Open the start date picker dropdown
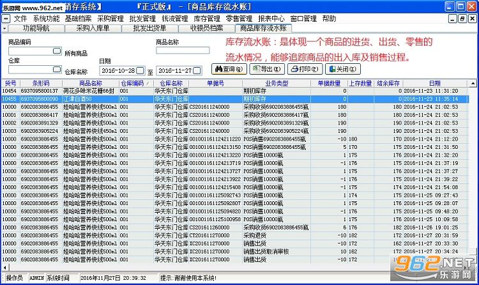Image resolution: width=479 pixels, height=285 pixels. click(x=140, y=71)
